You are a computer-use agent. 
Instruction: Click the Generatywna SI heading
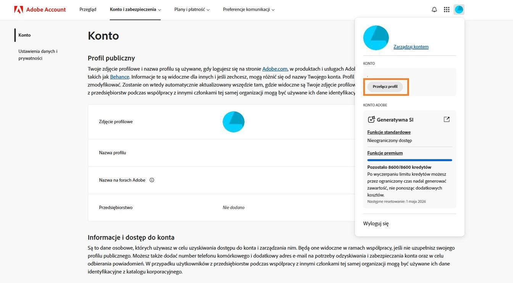coord(395,119)
